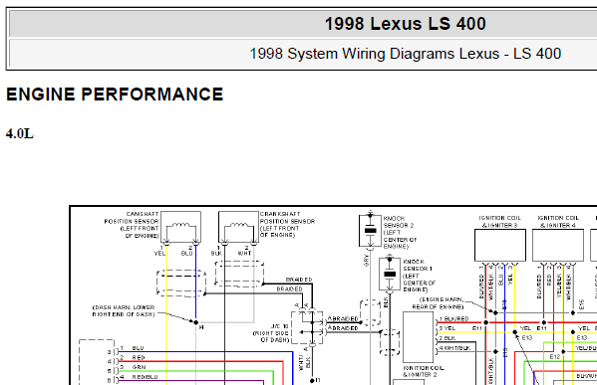
Task: Click the "IGNITION COIL & IGNITER 4" label
Action: pos(558,222)
